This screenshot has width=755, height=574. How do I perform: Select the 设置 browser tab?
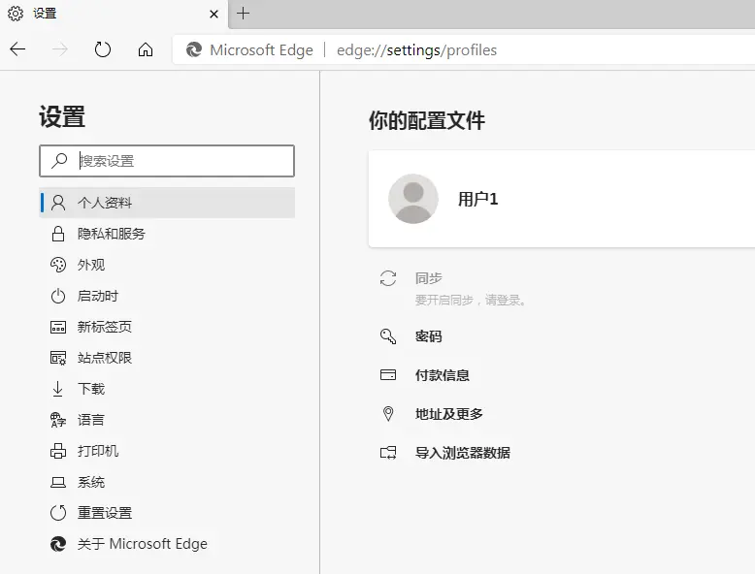[x=114, y=14]
